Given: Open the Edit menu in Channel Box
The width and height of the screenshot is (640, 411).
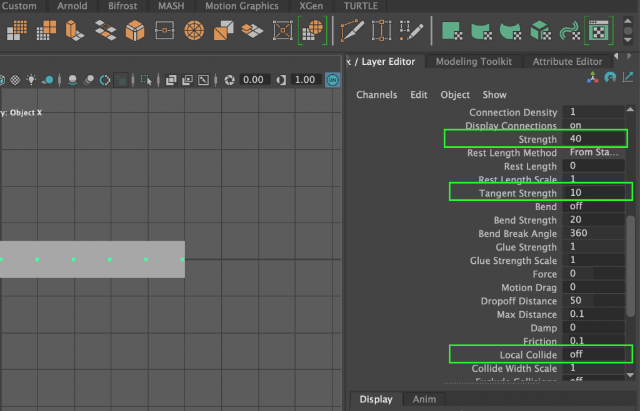Looking at the screenshot, I should point(419,95).
